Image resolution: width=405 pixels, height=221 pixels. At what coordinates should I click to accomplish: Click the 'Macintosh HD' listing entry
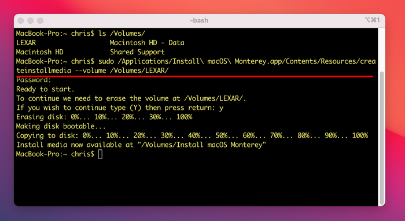(x=39, y=52)
